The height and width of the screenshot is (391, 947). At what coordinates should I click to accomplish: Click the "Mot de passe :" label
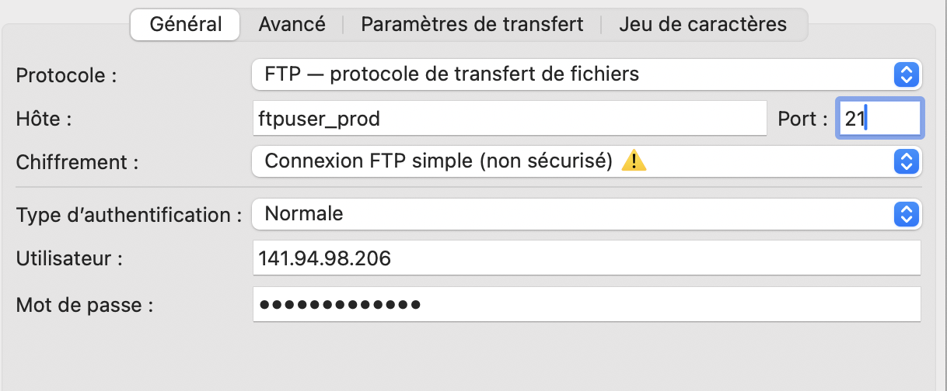[x=84, y=305]
